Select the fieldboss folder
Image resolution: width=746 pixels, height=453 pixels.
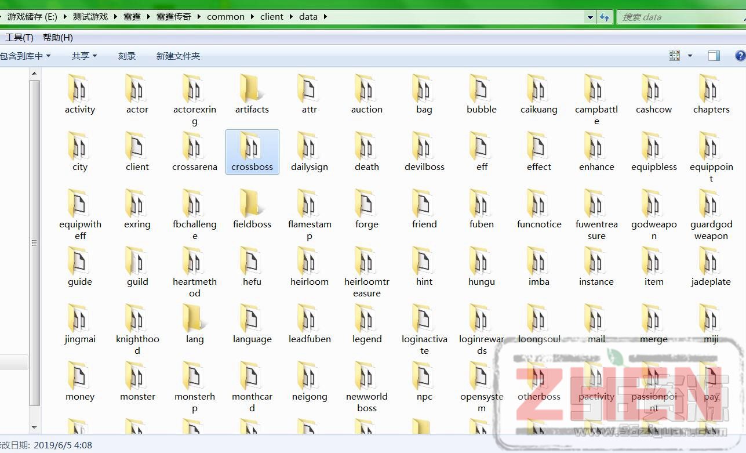click(252, 203)
